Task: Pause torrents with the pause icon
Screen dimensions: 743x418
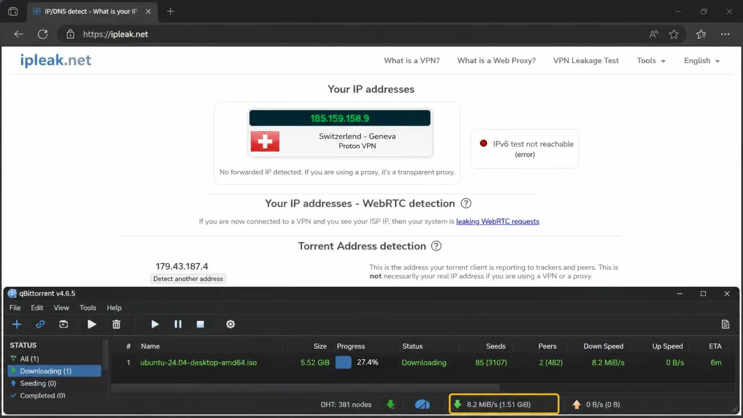Action: coord(178,324)
